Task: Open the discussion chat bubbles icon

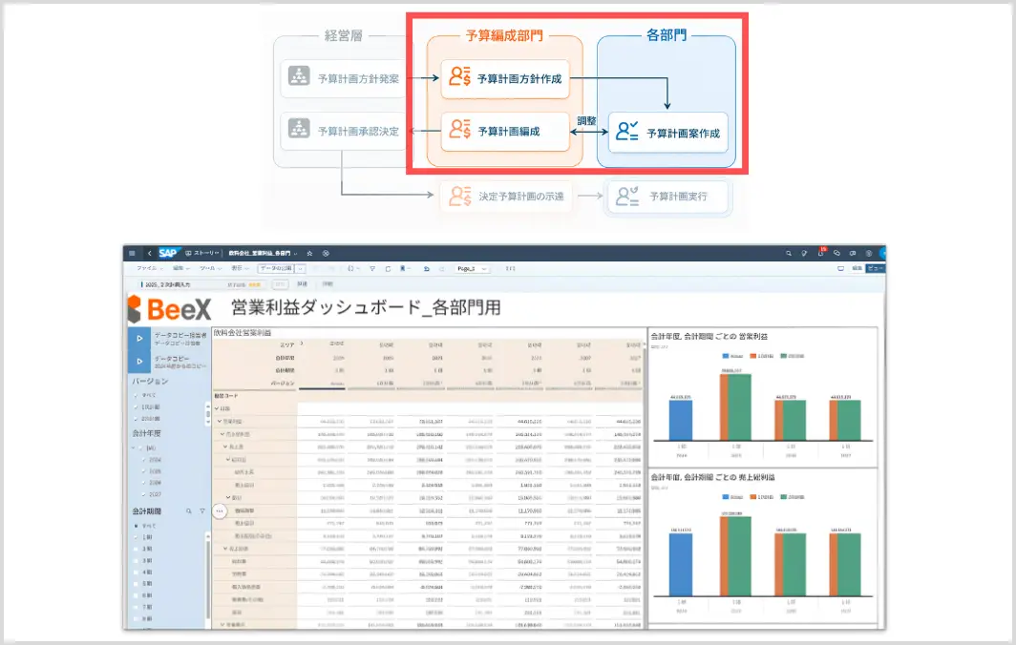Action: coord(836,253)
